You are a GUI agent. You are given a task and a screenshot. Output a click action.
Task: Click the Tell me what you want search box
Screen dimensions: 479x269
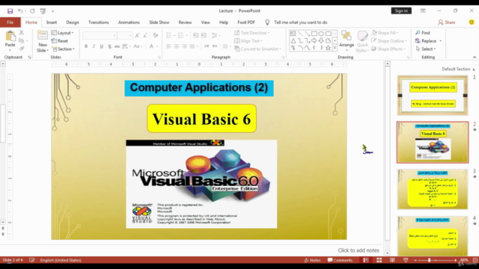click(x=300, y=22)
